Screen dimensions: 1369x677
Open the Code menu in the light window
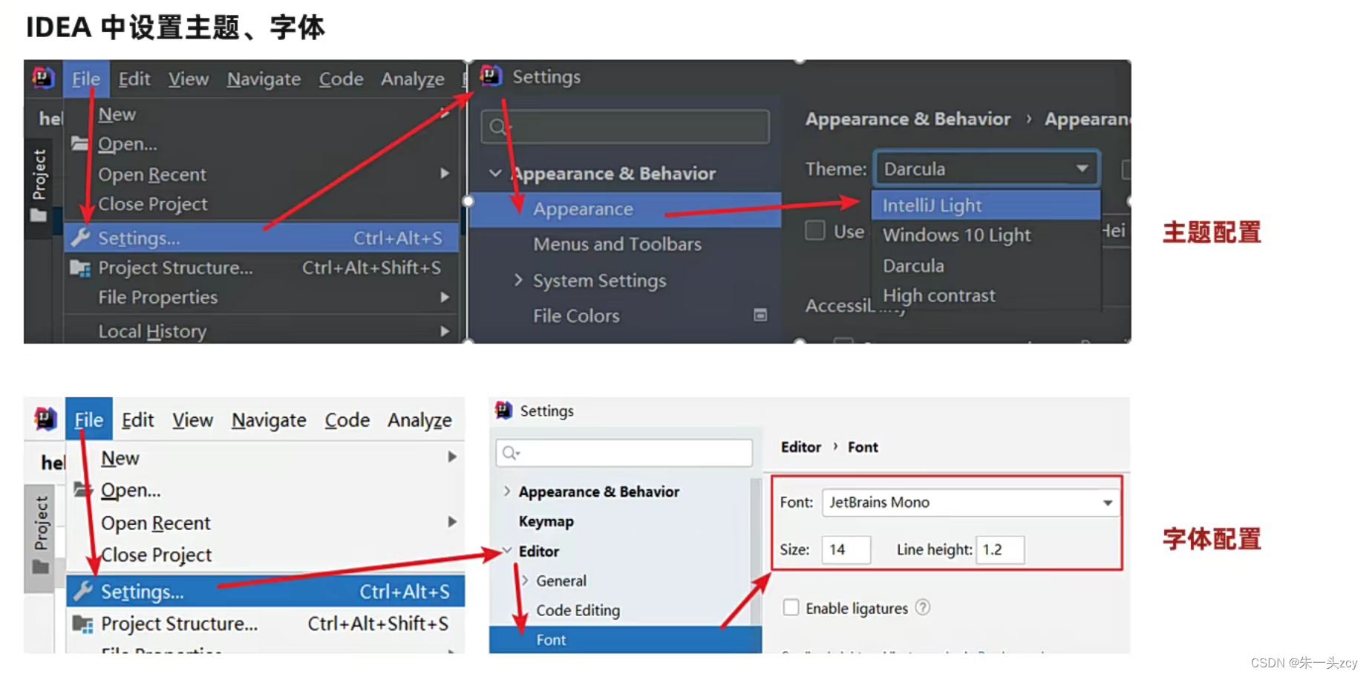[x=347, y=420]
